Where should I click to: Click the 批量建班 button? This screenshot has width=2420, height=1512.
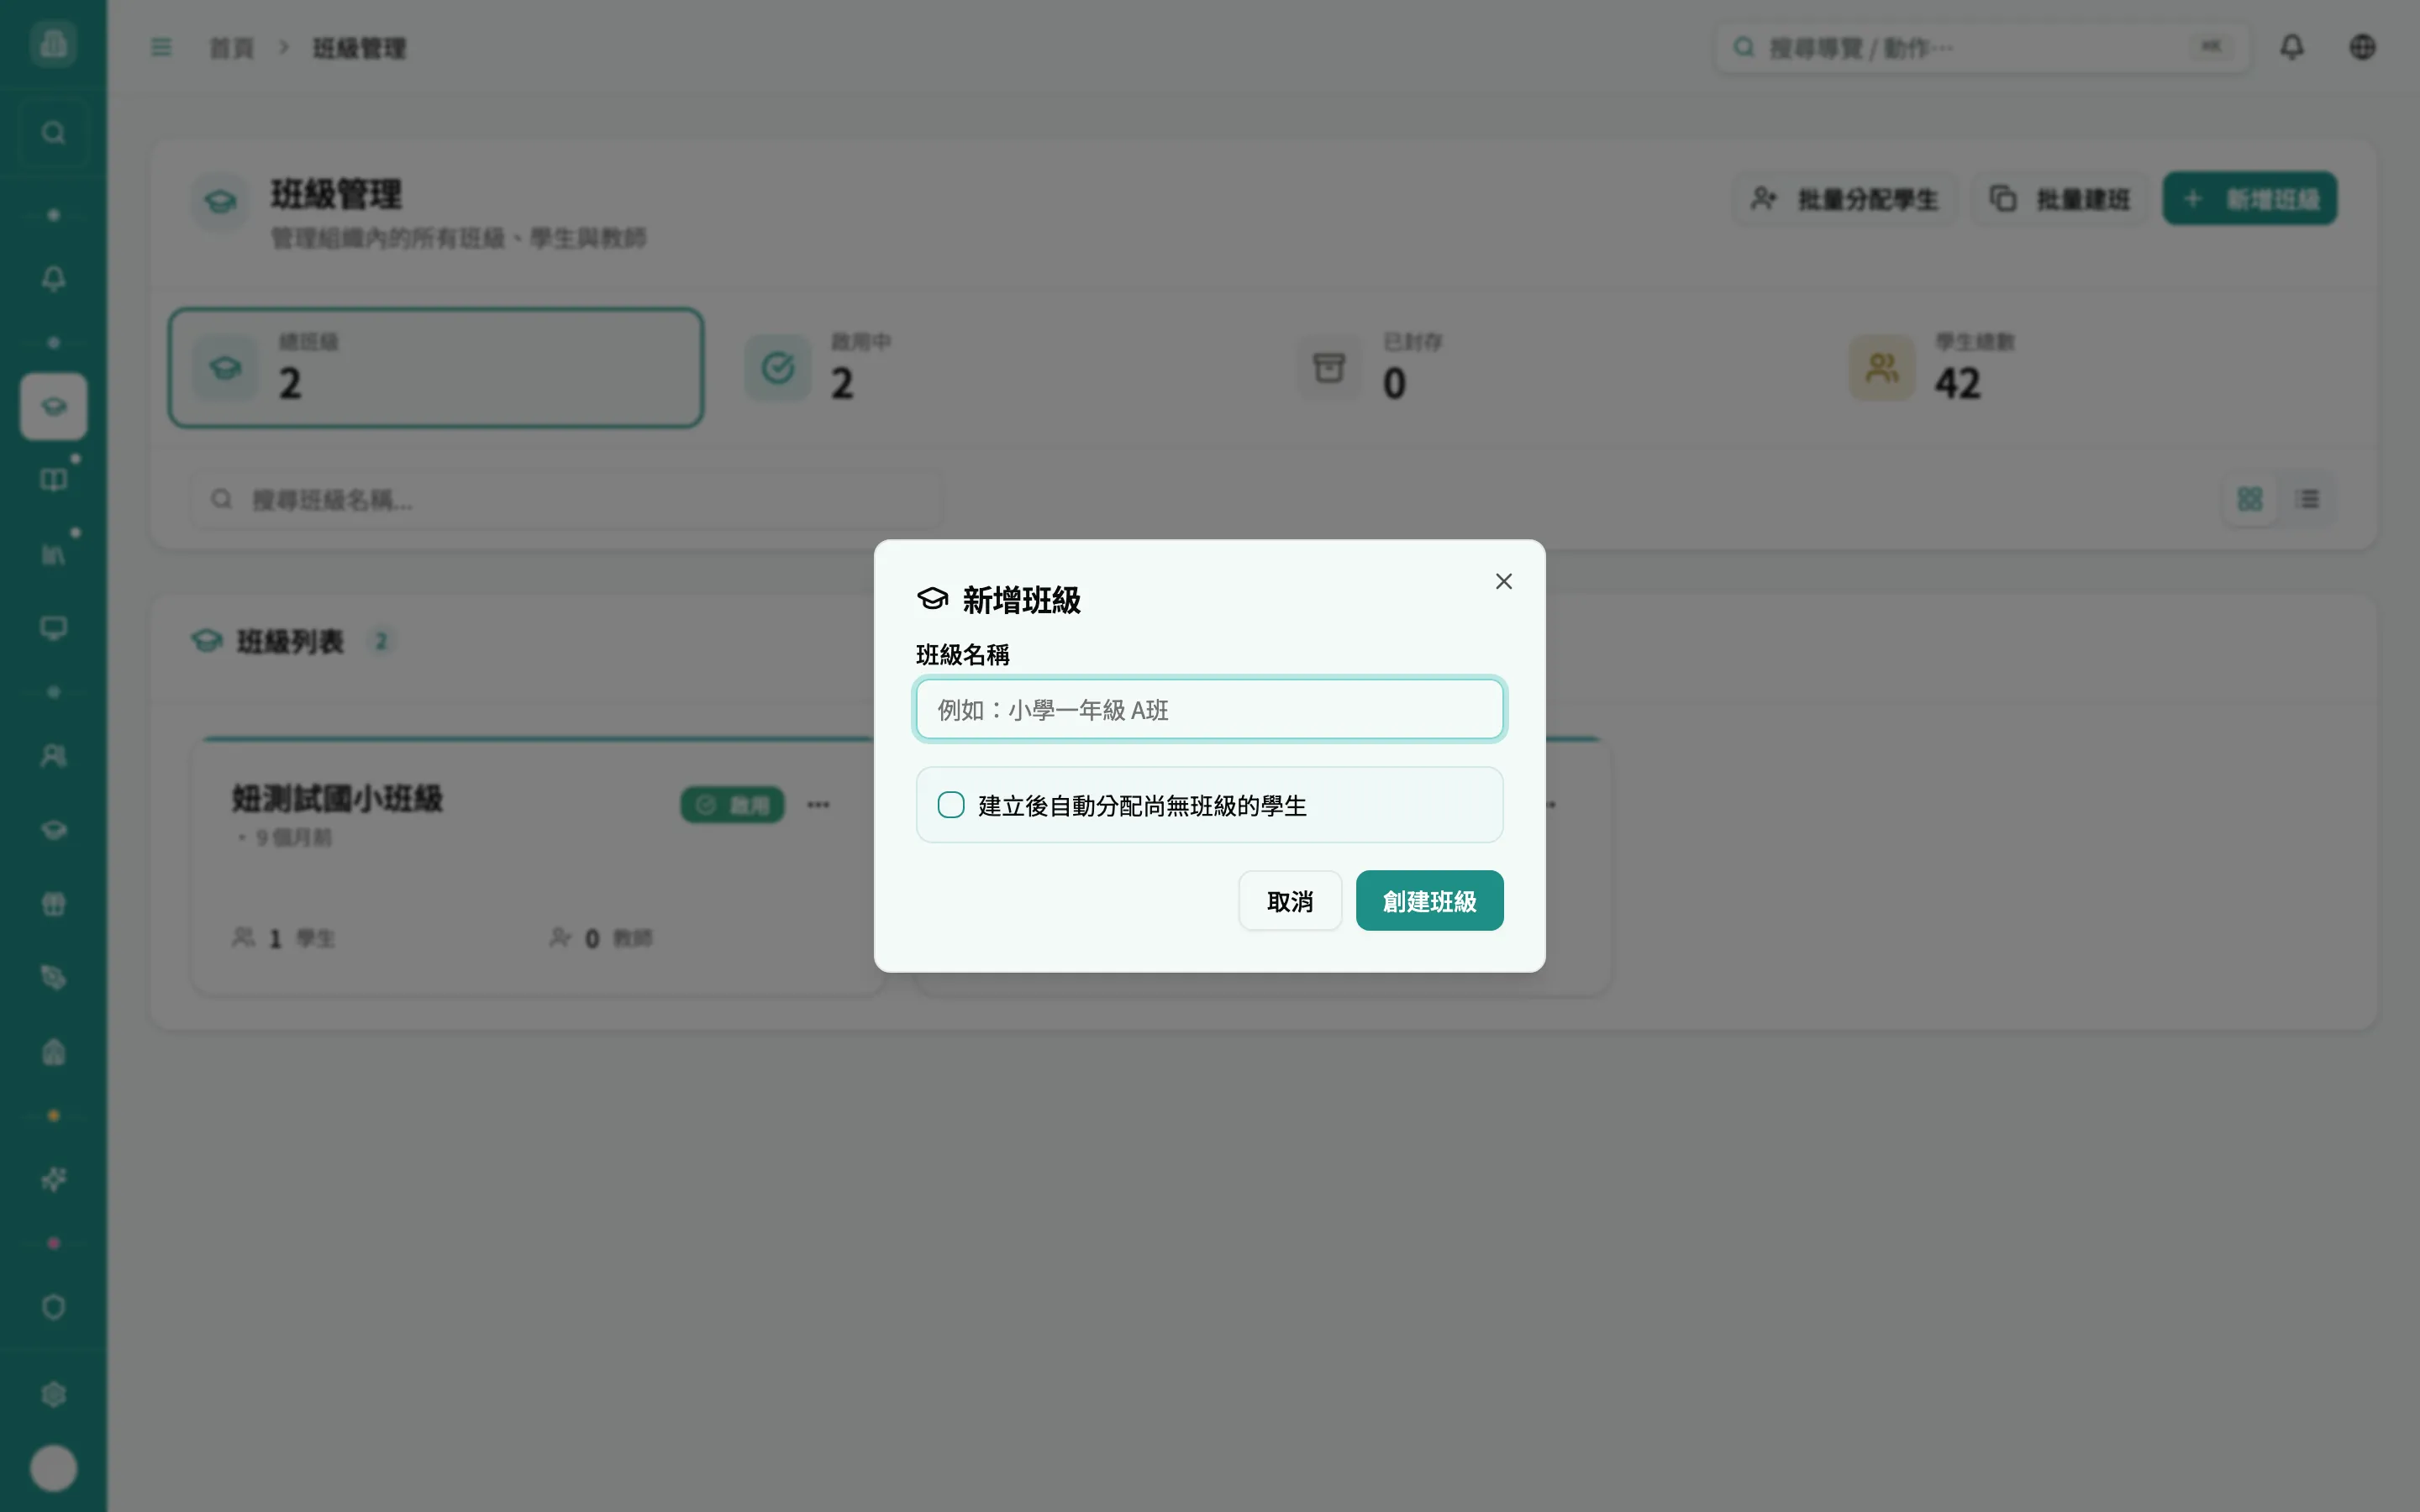click(x=2060, y=199)
